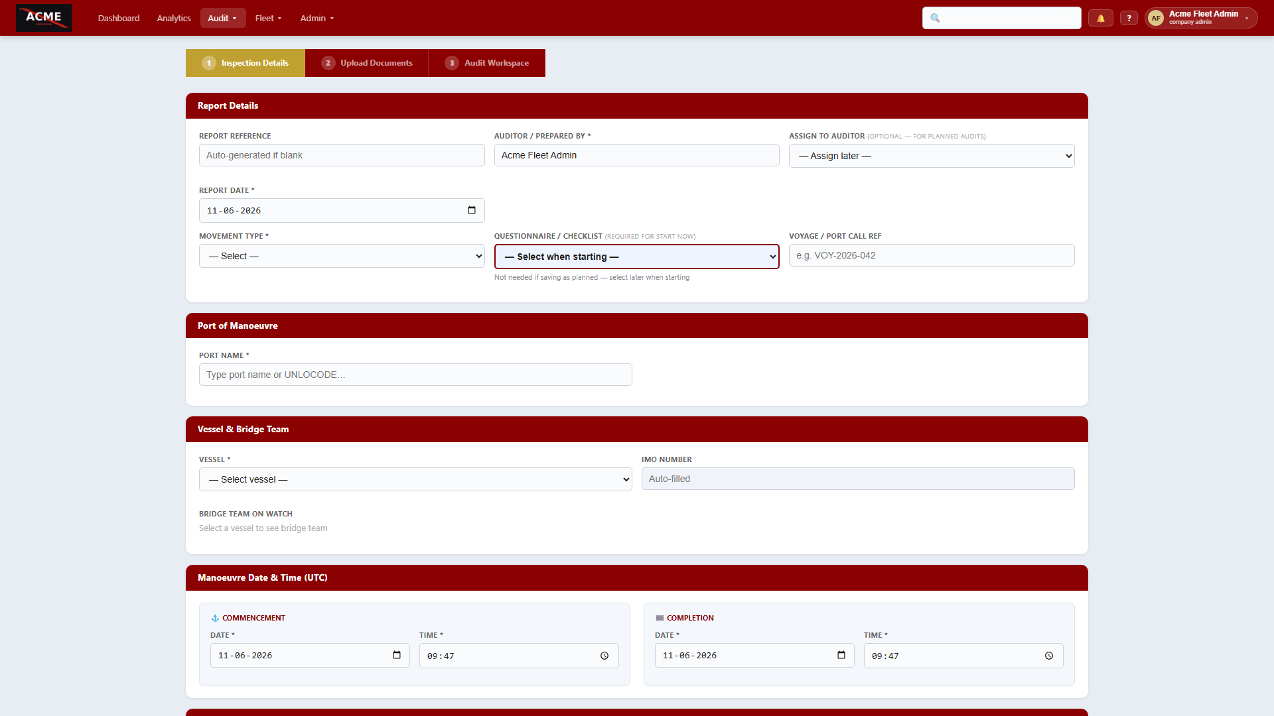Image resolution: width=1274 pixels, height=716 pixels.
Task: Click the Commencement time field
Action: [519, 656]
